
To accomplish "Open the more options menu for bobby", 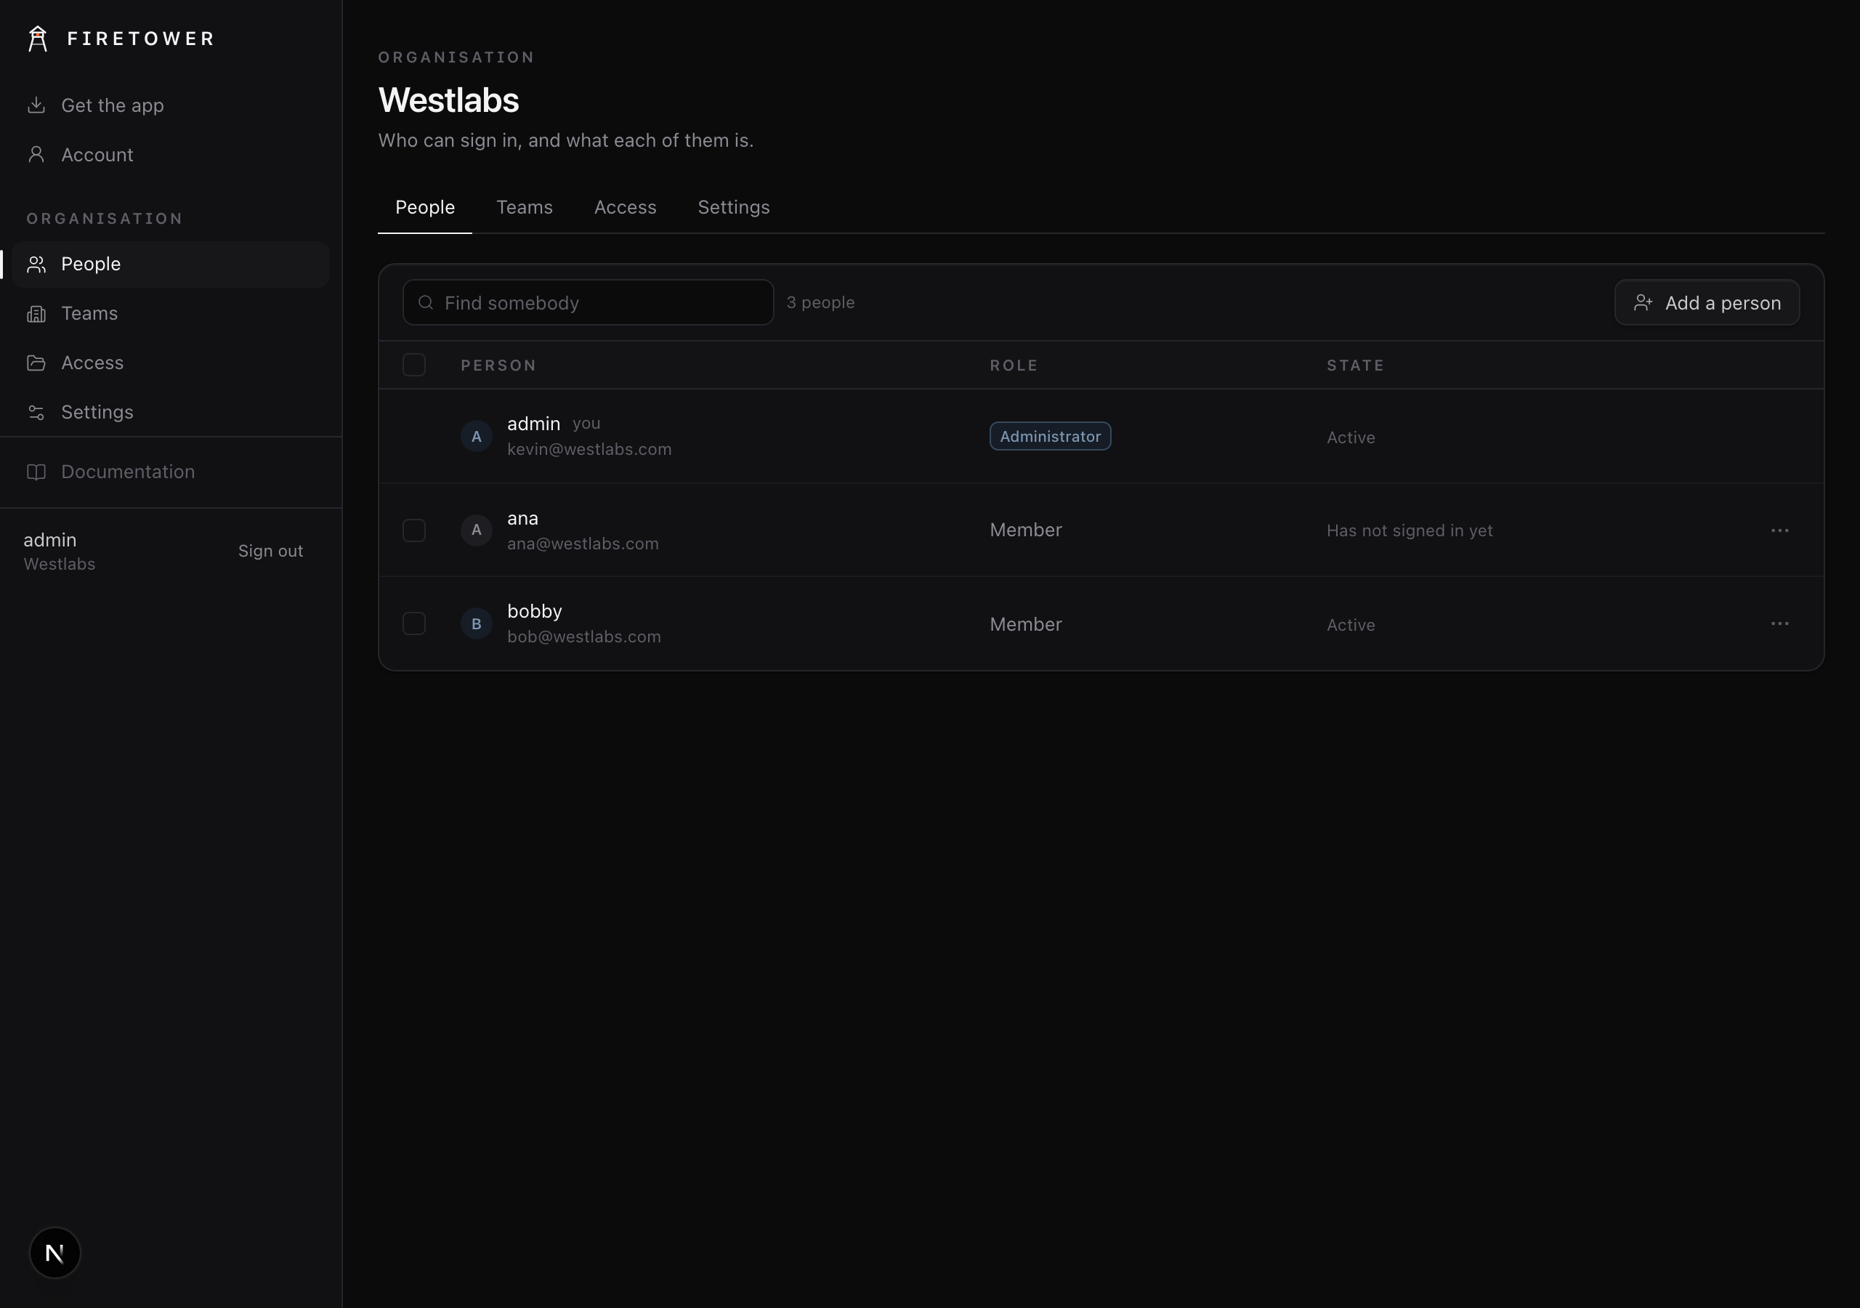I will click(x=1780, y=623).
